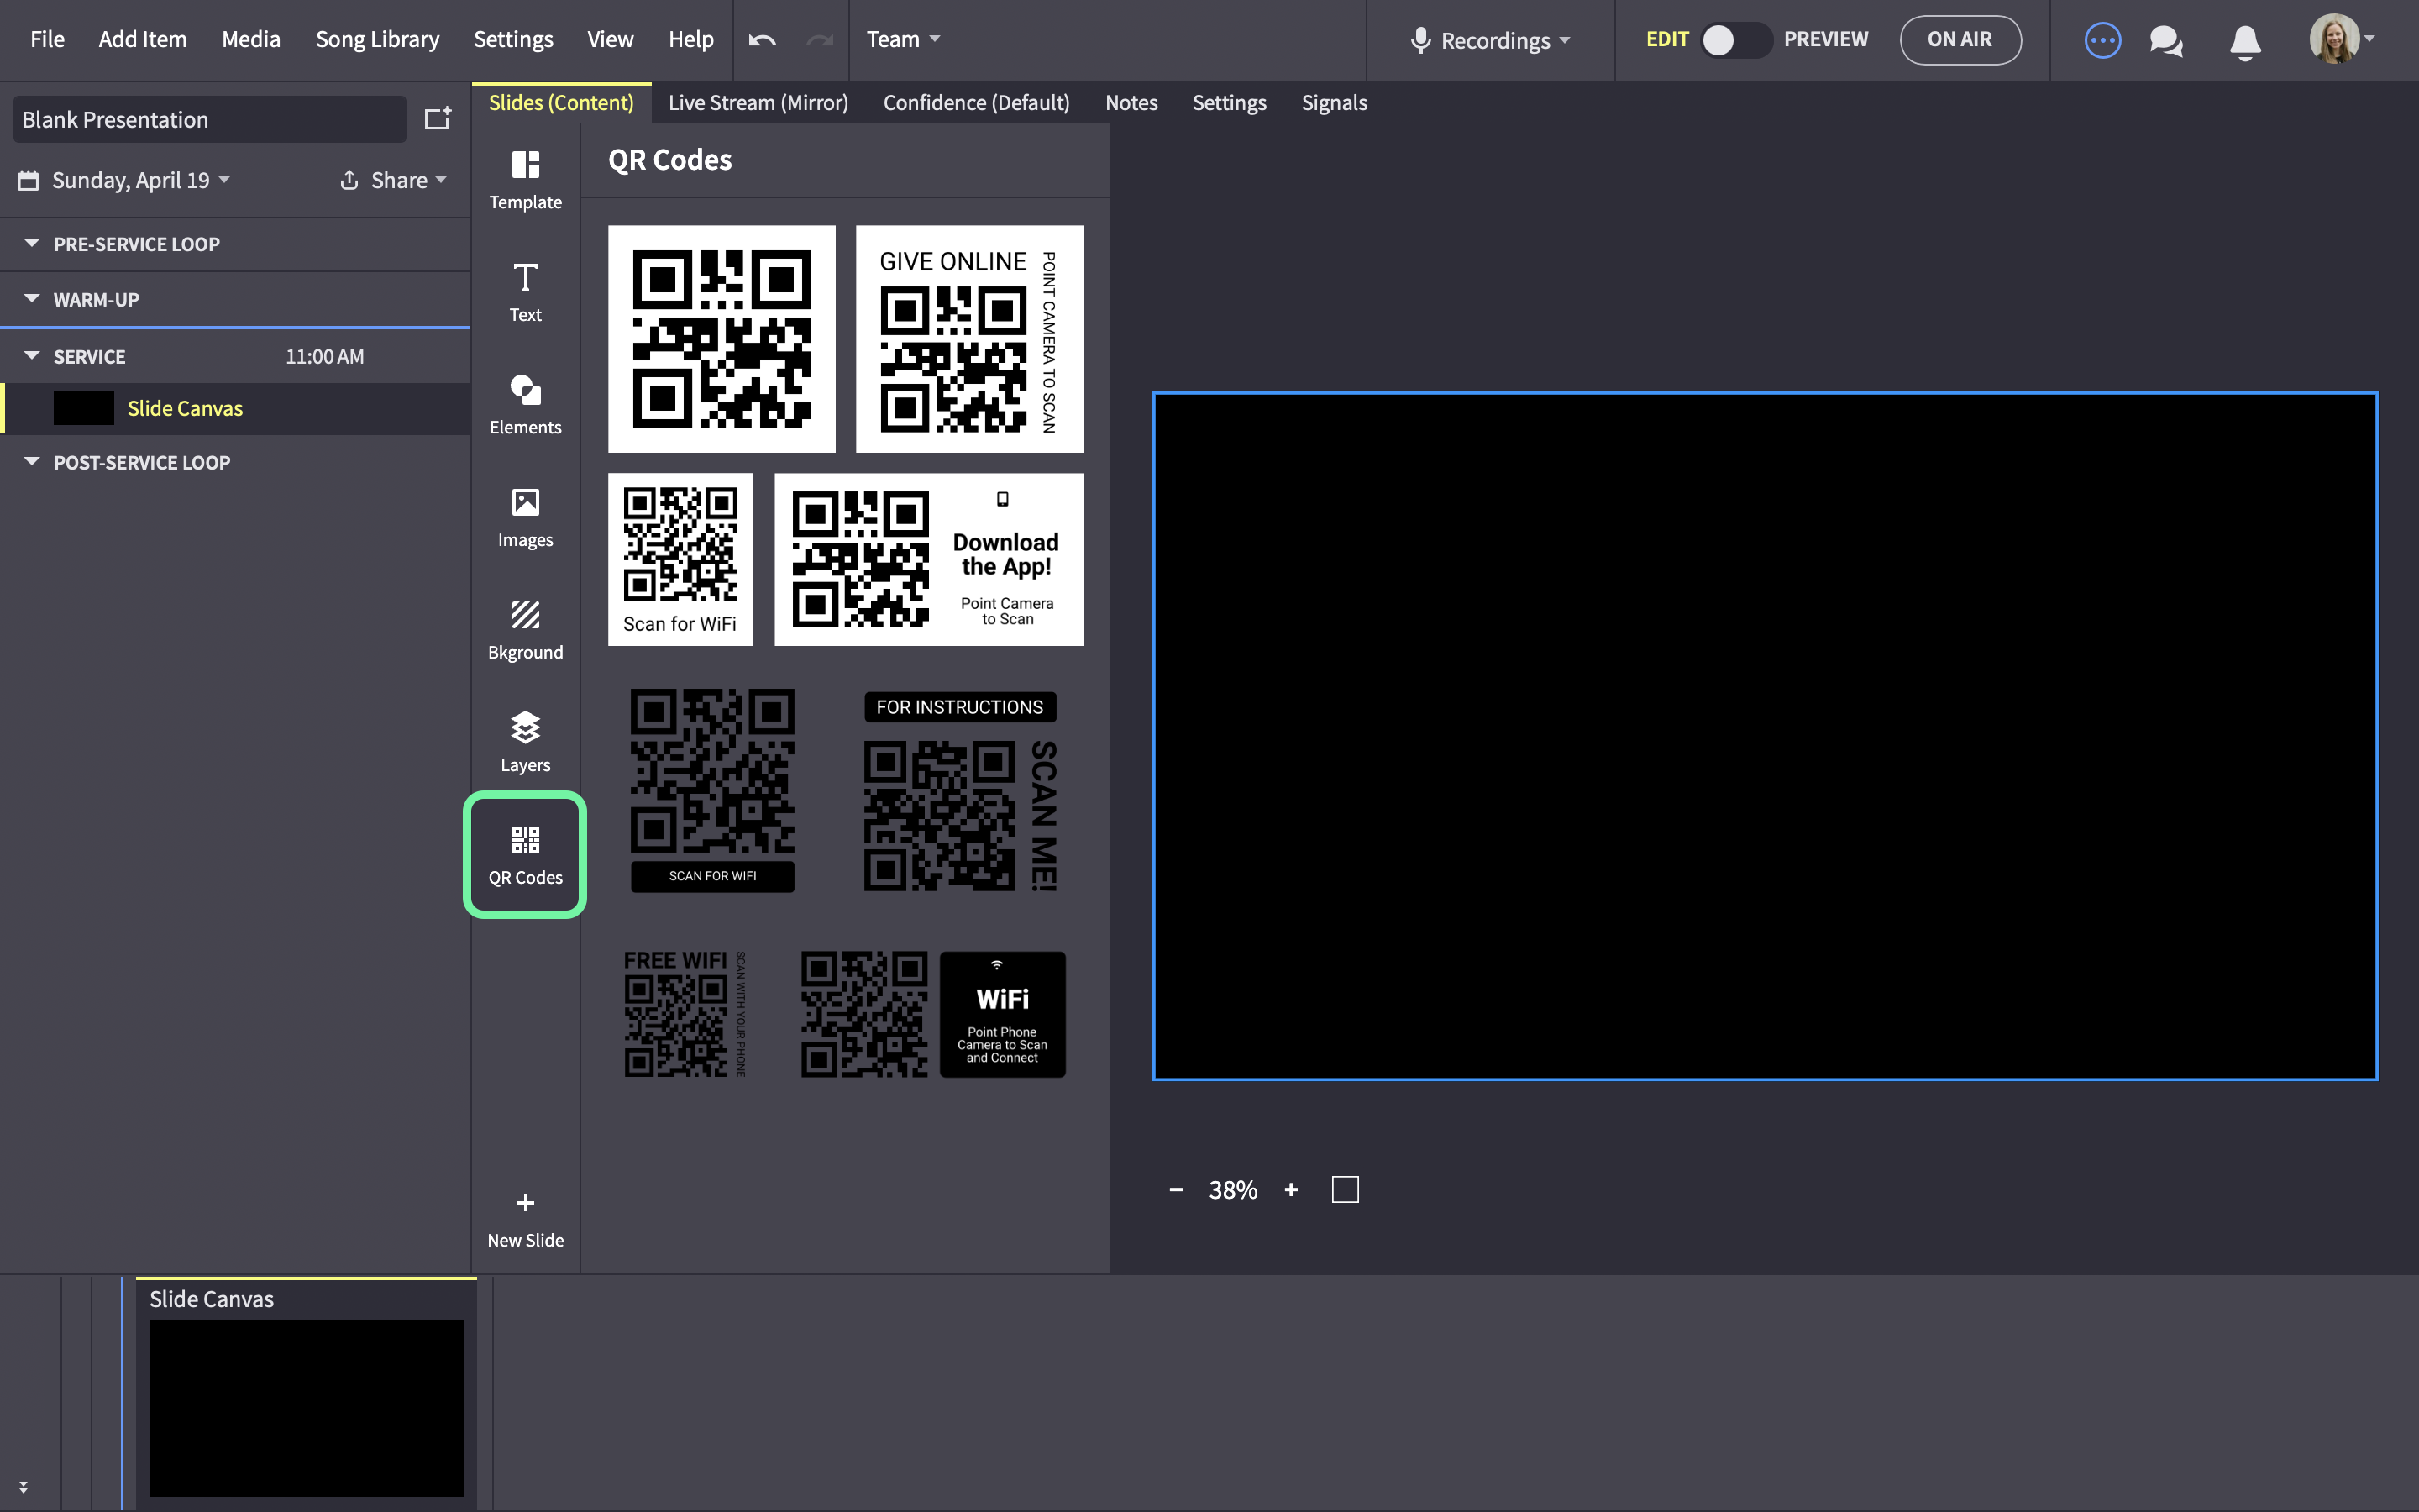Select the QR Codes sidebar tool
Viewport: 2419px width, 1512px height.
(x=525, y=855)
